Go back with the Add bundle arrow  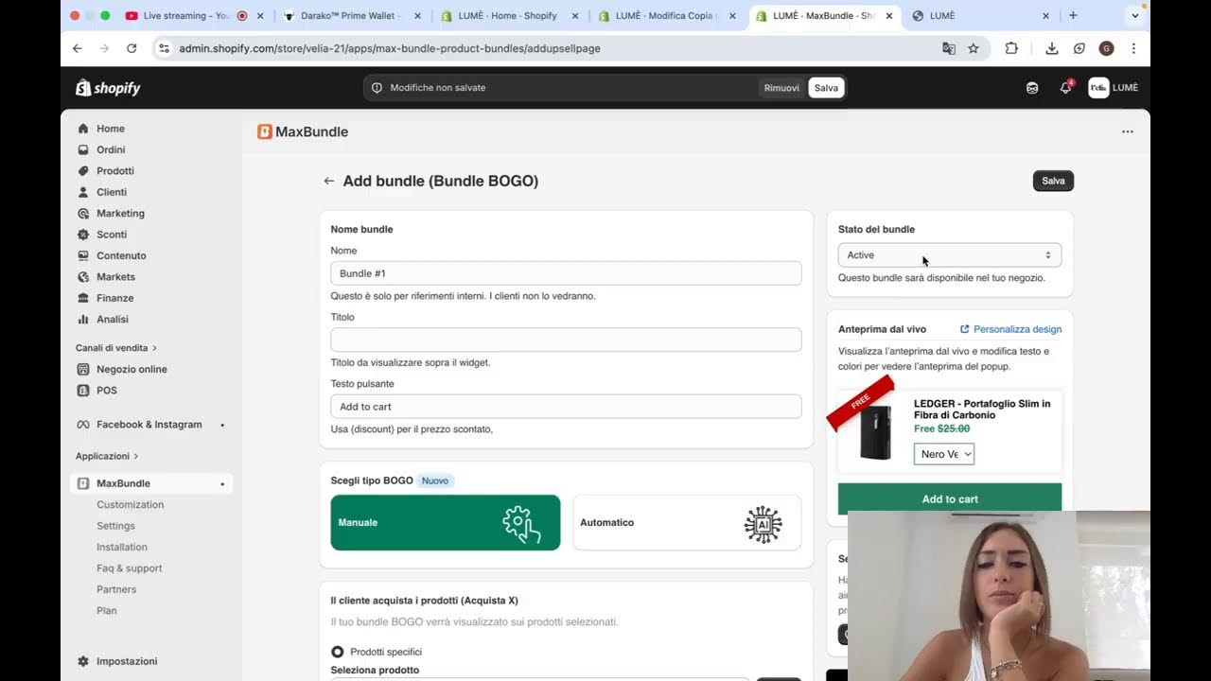point(329,181)
